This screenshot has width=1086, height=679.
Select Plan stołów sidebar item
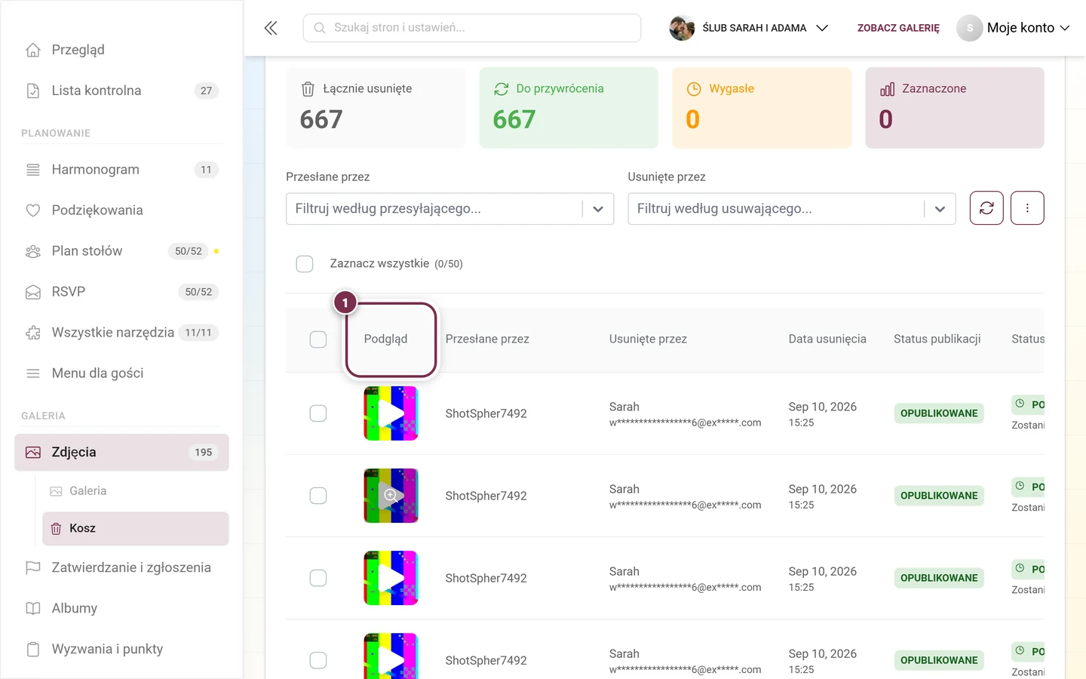click(121, 251)
